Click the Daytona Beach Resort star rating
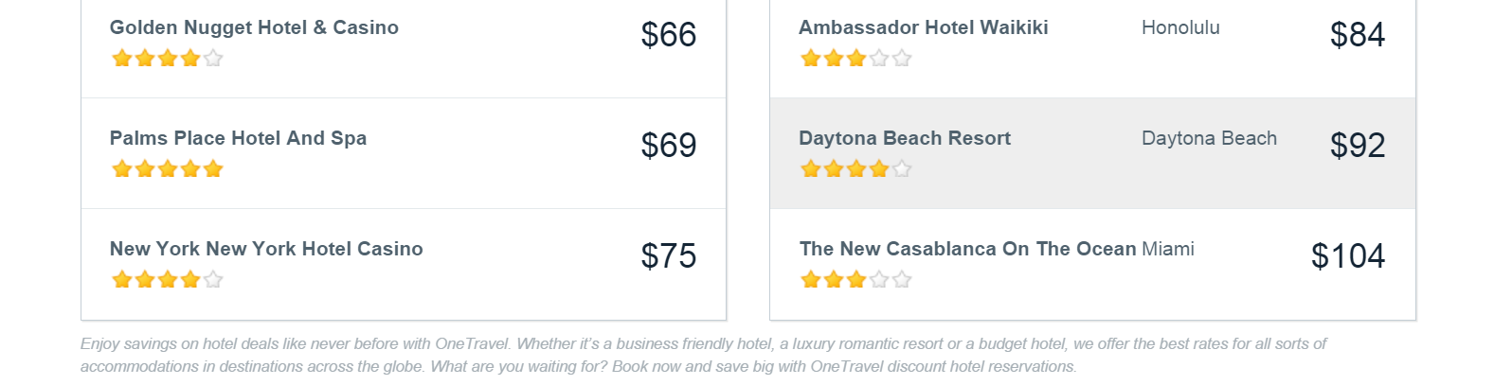Viewport: 1494px width, 385px height. tap(856, 169)
